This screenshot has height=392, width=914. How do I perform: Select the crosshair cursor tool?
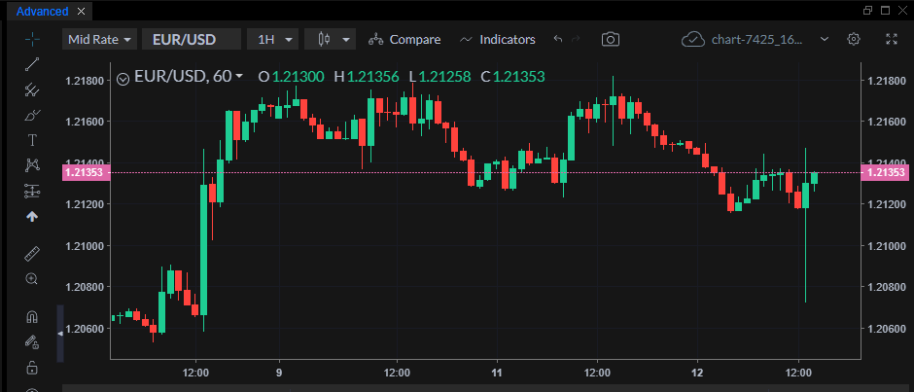click(x=32, y=39)
